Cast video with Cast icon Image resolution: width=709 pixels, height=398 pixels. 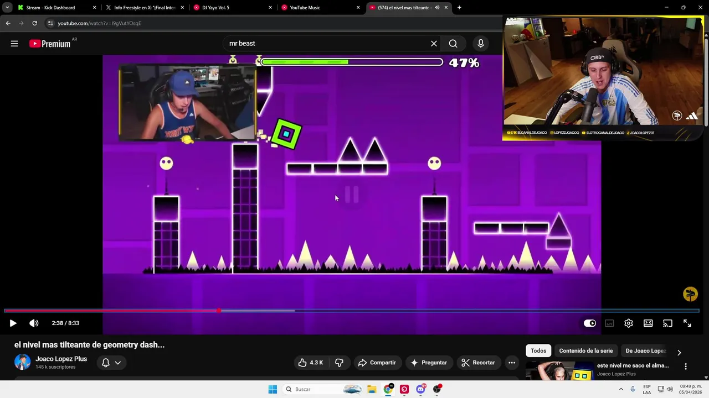pos(667,323)
